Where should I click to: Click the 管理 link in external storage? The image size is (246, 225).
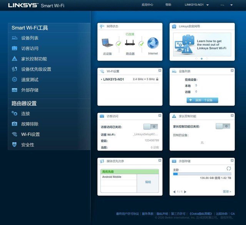pyautogui.click(x=227, y=192)
